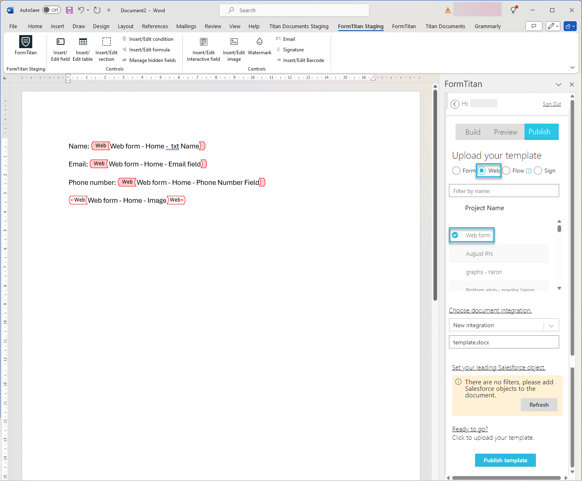Click Insert/Edit condition

(x=148, y=39)
